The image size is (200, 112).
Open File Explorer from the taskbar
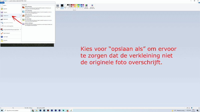(36, 111)
